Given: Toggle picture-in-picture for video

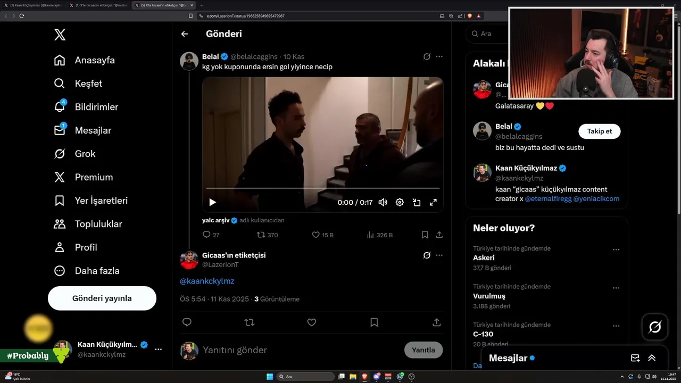Looking at the screenshot, I should coord(417,202).
